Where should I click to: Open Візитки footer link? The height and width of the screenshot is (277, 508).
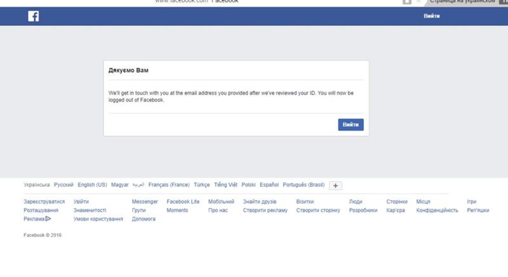point(305,202)
